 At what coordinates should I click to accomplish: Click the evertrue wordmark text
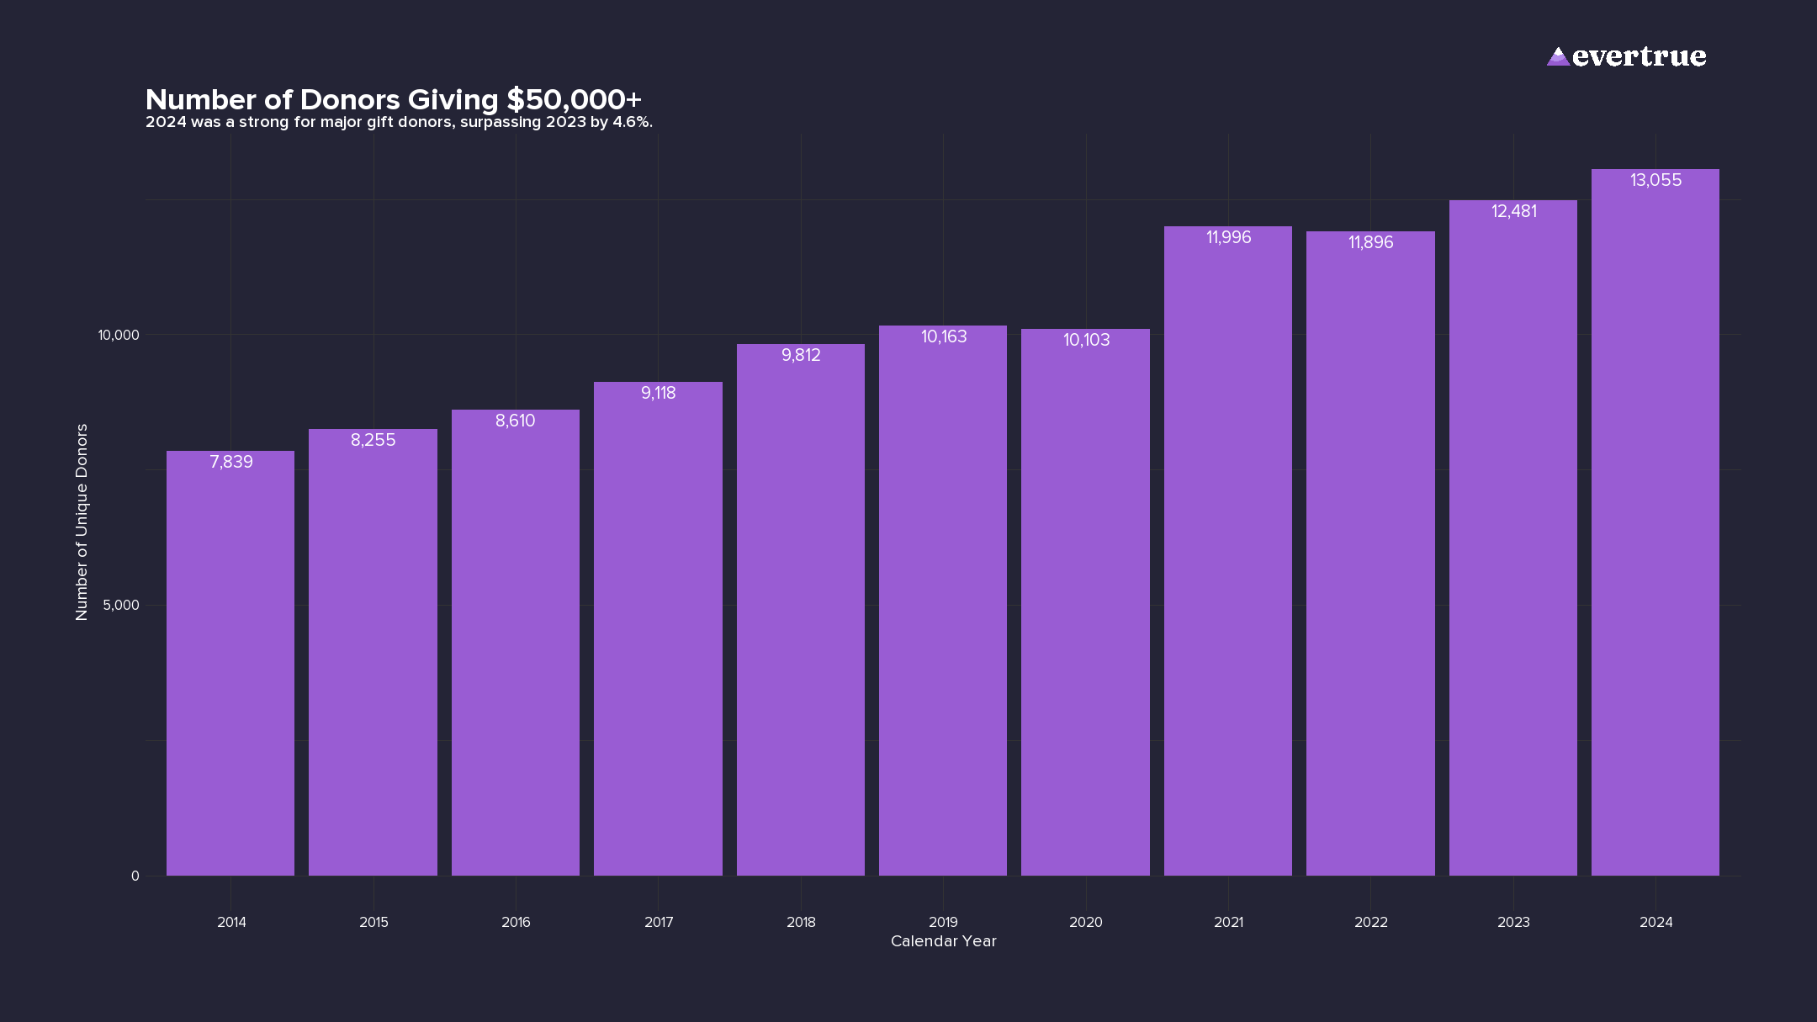click(1639, 56)
